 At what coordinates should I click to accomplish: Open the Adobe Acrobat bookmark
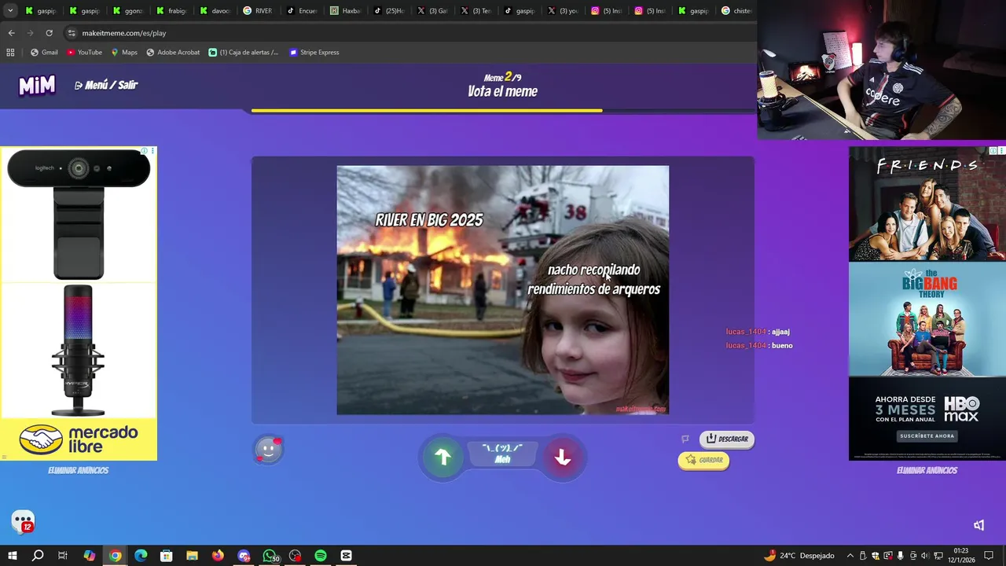point(173,53)
